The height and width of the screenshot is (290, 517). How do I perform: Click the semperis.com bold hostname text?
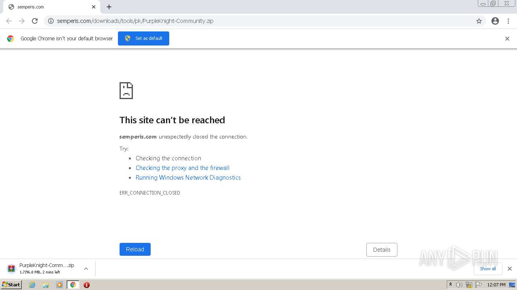point(138,137)
